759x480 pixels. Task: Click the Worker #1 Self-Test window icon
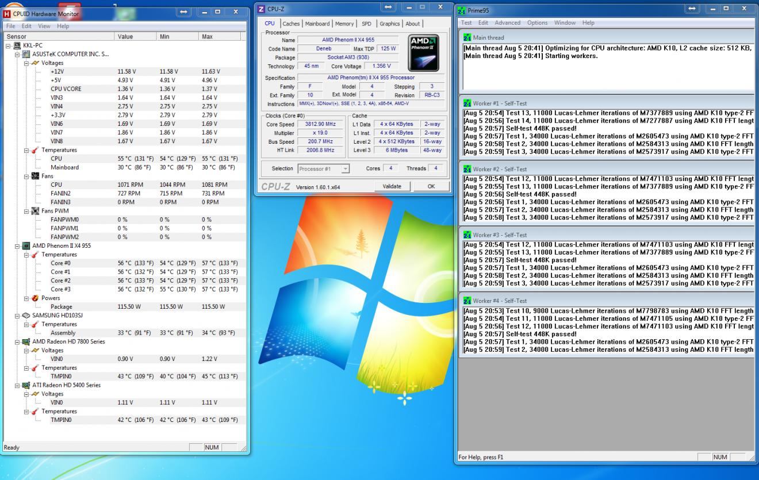pos(467,103)
